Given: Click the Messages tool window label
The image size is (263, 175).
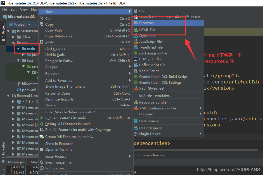Looking at the screenshot, I should tap(17, 162).
